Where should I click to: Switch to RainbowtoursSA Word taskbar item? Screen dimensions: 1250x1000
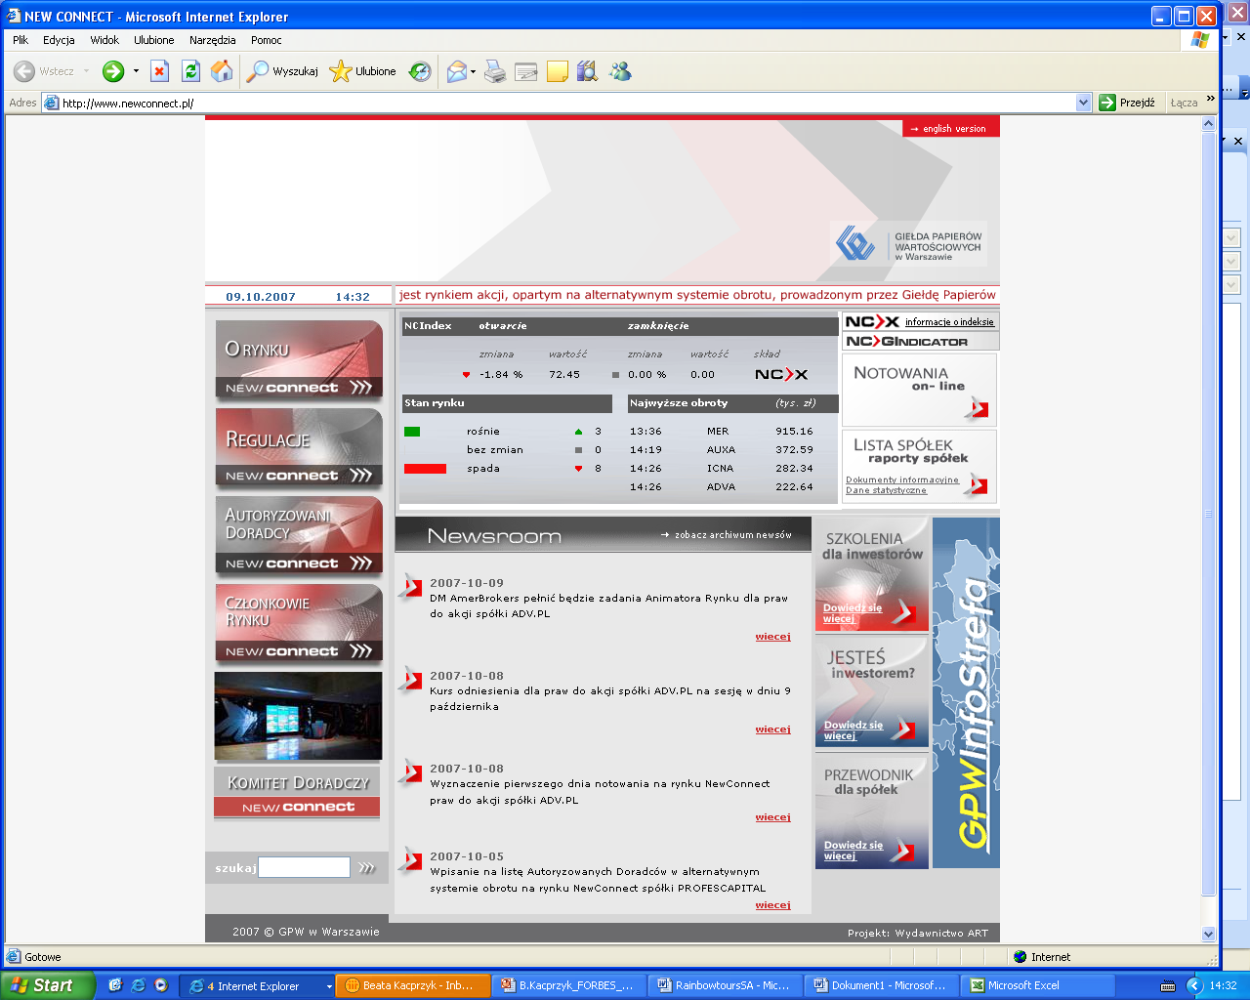(727, 985)
